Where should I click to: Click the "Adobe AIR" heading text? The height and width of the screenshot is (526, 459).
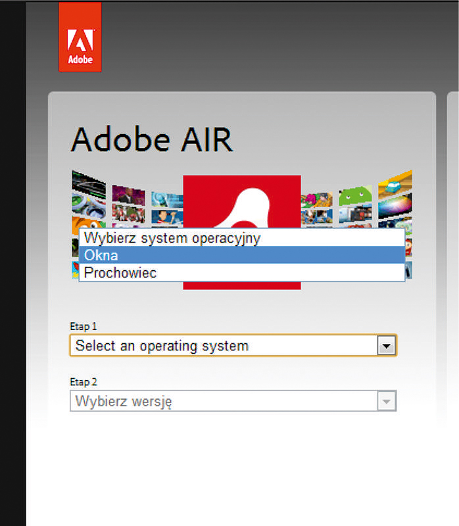pos(151,139)
